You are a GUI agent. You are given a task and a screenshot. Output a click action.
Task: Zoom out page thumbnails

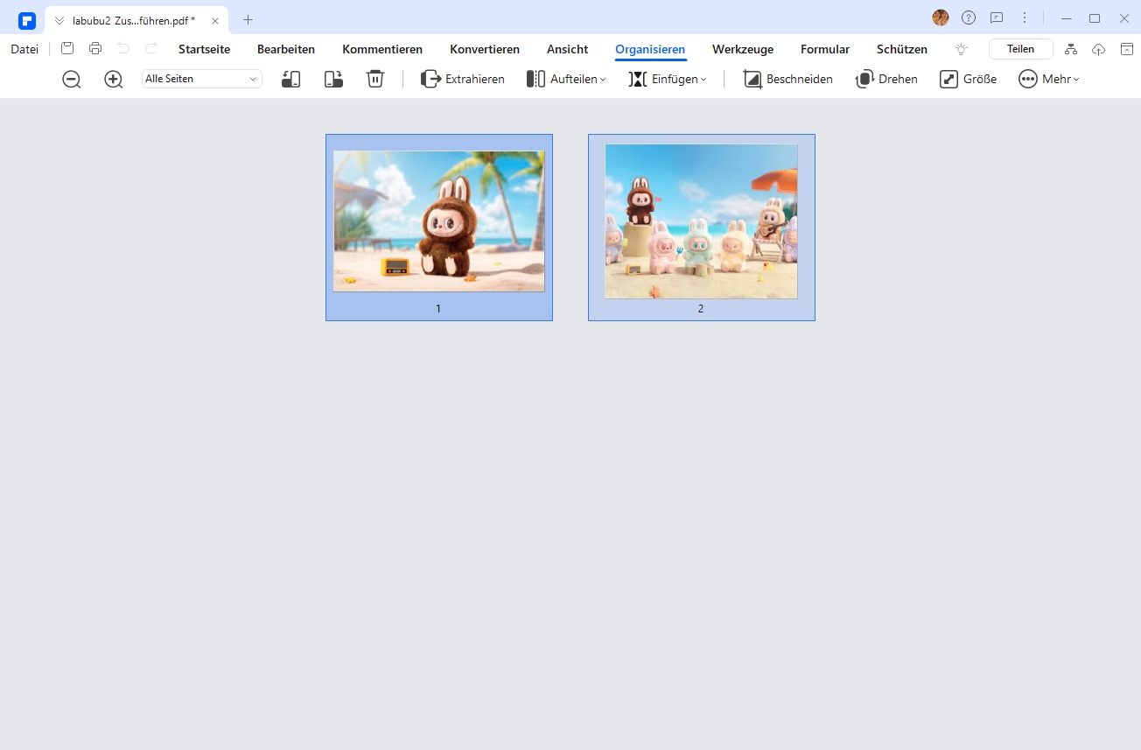(72, 80)
